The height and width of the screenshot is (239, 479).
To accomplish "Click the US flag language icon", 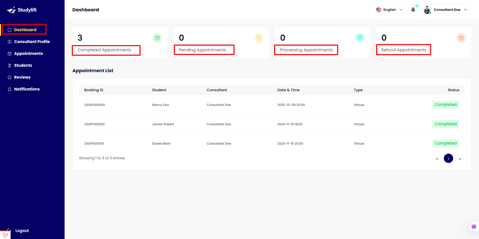I will coord(379,10).
